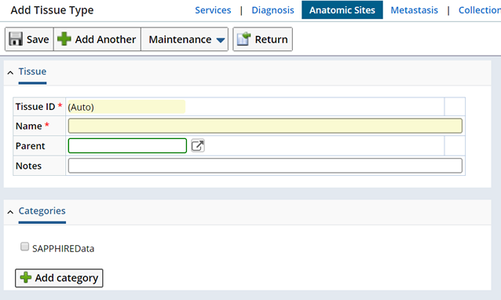
Task: Open the Parent lookup popup icon
Action: (198, 146)
